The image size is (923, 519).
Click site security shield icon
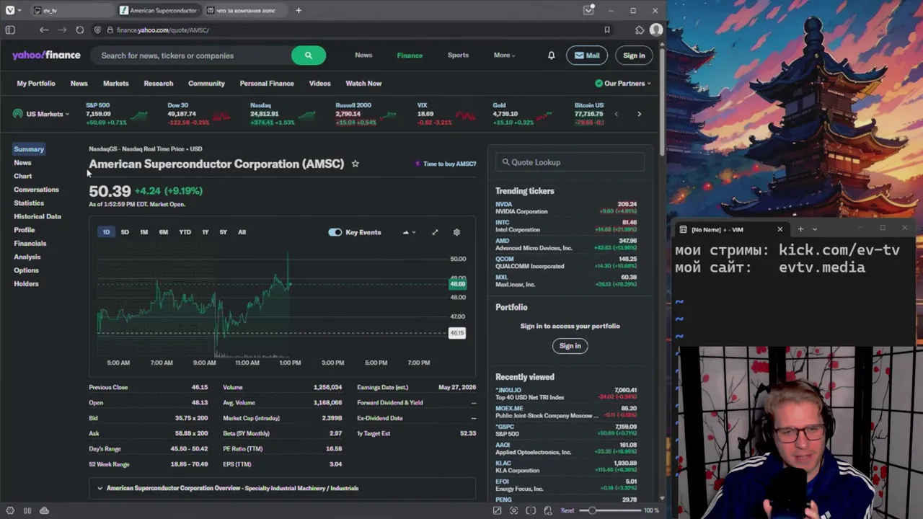[x=97, y=30]
